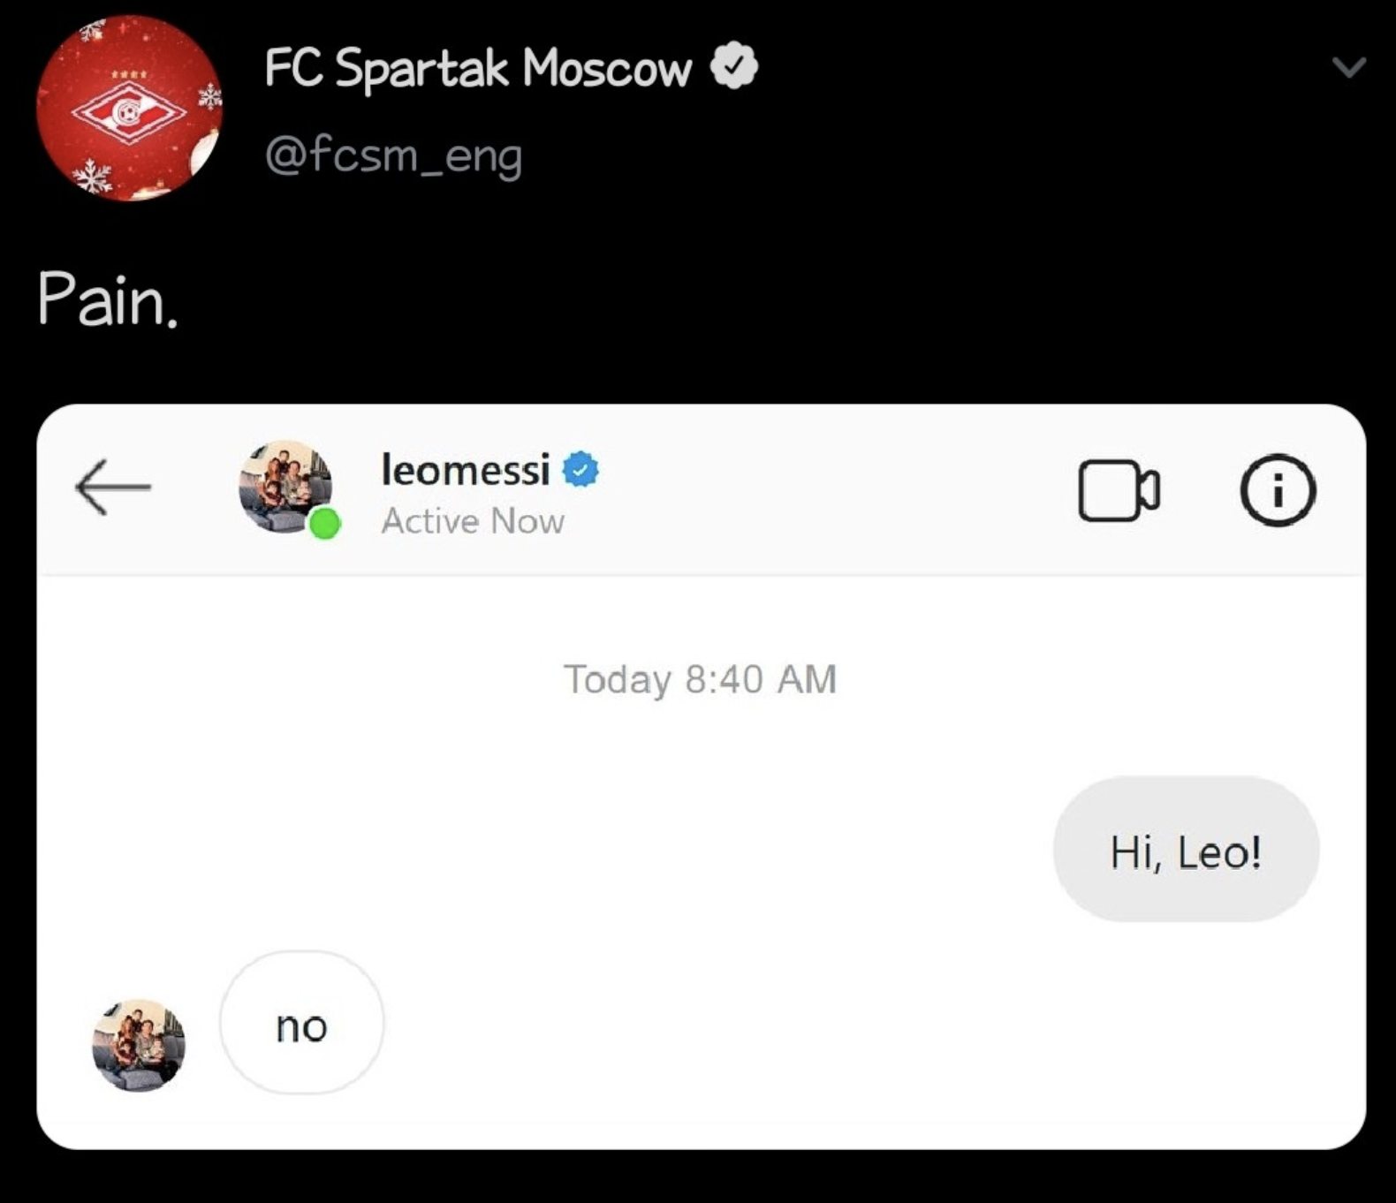Click leomessi's avatar in the chat header
The height and width of the screenshot is (1203, 1396).
pyautogui.click(x=285, y=485)
